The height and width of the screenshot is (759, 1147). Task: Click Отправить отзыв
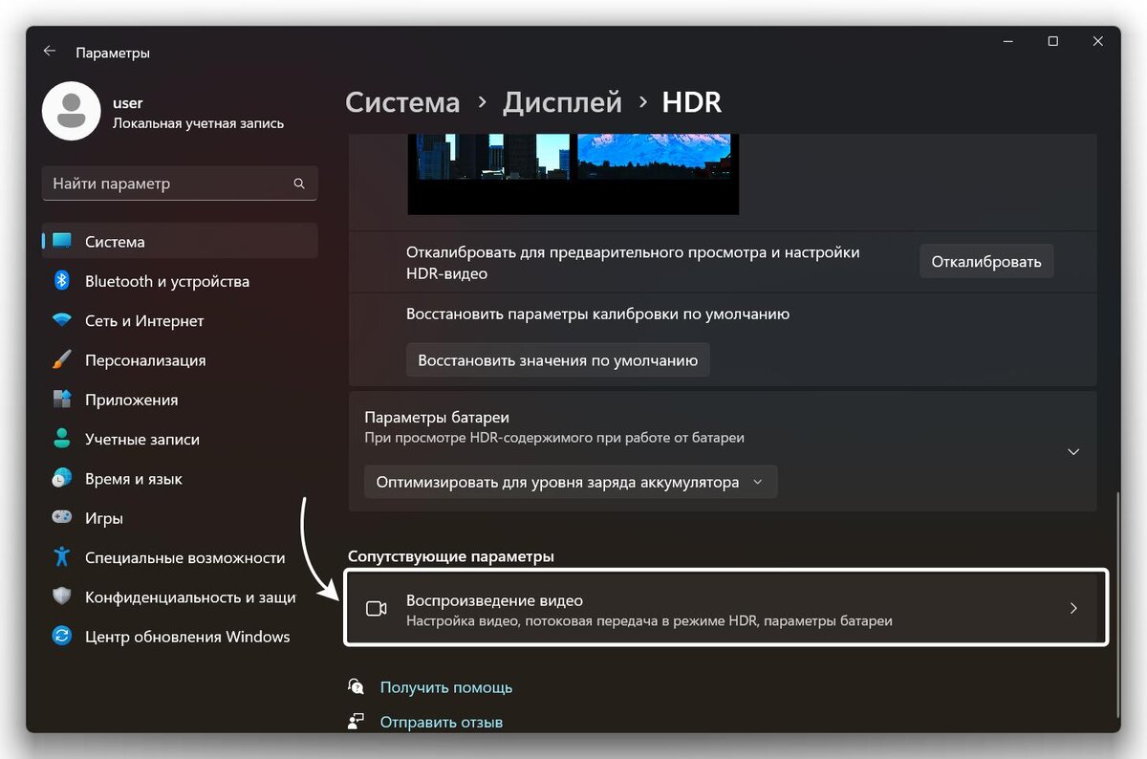point(441,722)
